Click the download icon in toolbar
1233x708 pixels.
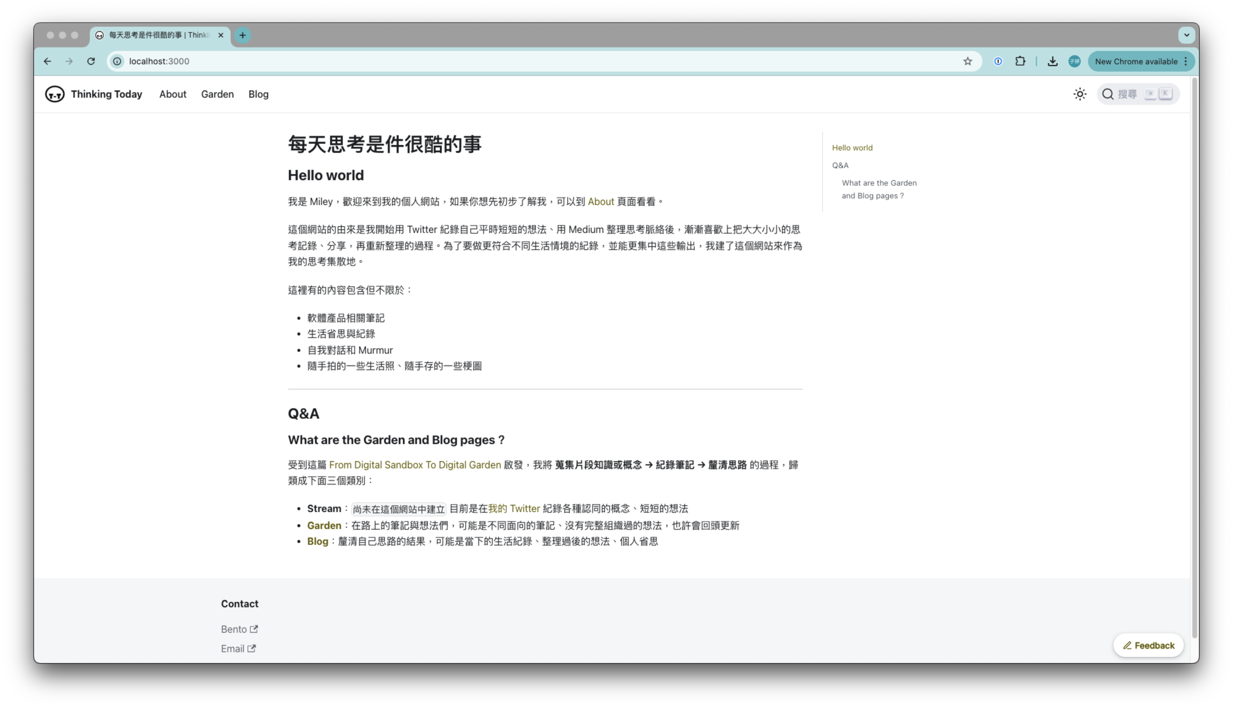(x=1052, y=61)
